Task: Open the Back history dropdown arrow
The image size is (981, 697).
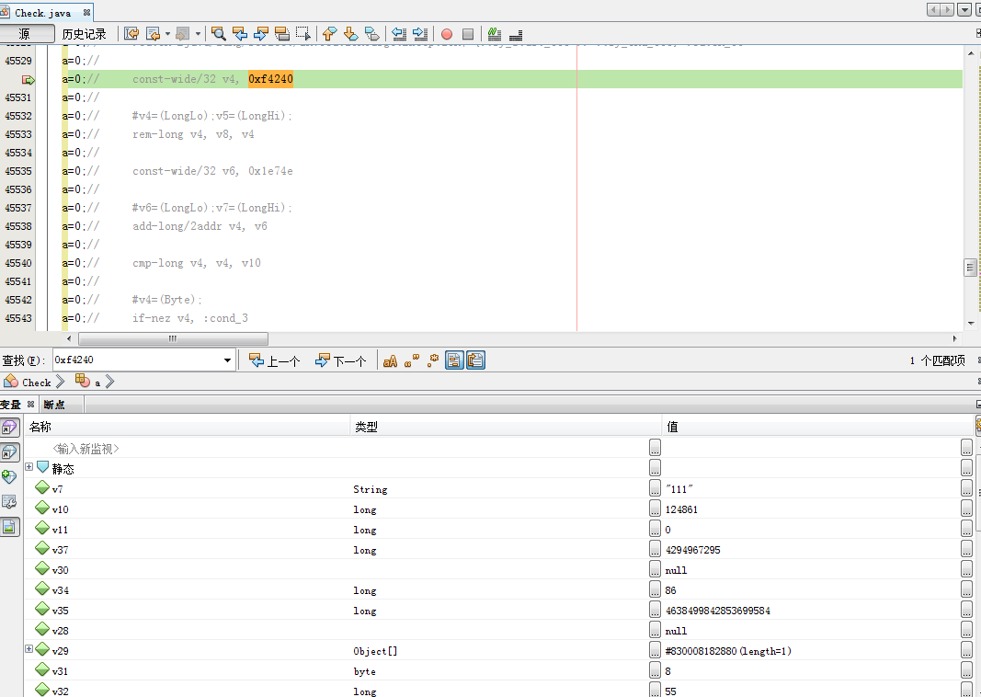Action: pyautogui.click(x=167, y=34)
